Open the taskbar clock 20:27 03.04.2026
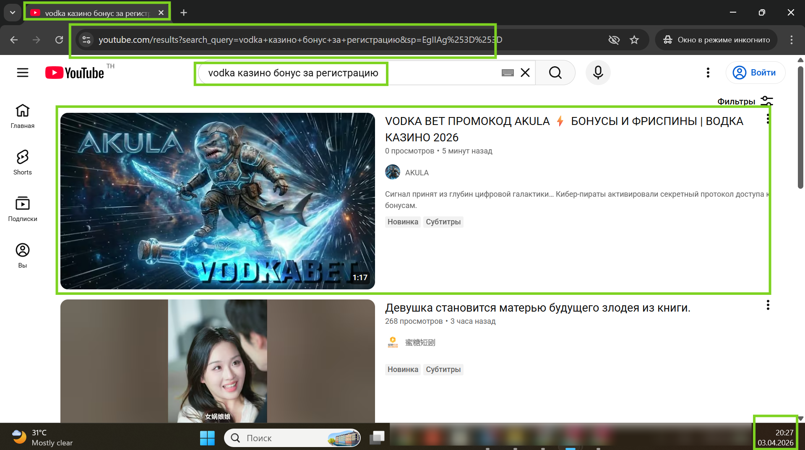Image resolution: width=805 pixels, height=450 pixels. coord(775,438)
